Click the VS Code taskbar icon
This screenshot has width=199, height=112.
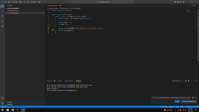point(23,110)
